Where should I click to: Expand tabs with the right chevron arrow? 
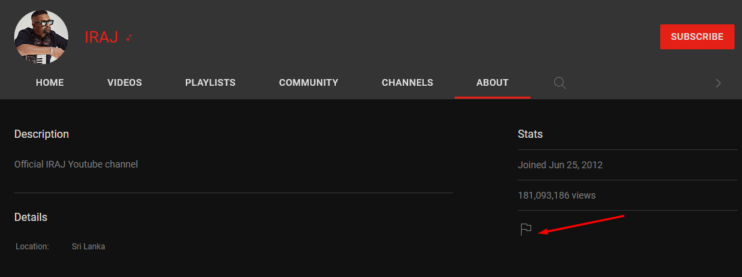pyautogui.click(x=718, y=83)
